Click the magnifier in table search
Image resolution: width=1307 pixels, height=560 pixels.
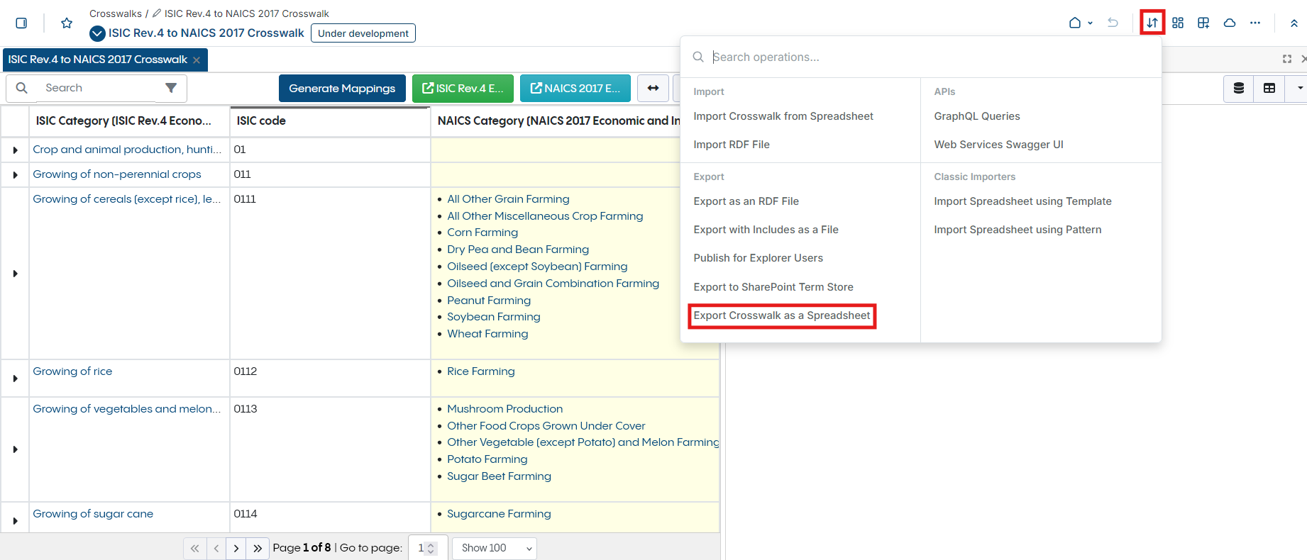22,88
